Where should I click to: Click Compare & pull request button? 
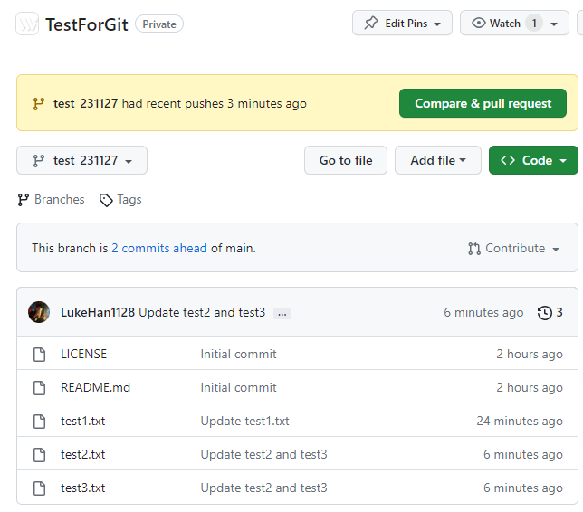pos(483,103)
